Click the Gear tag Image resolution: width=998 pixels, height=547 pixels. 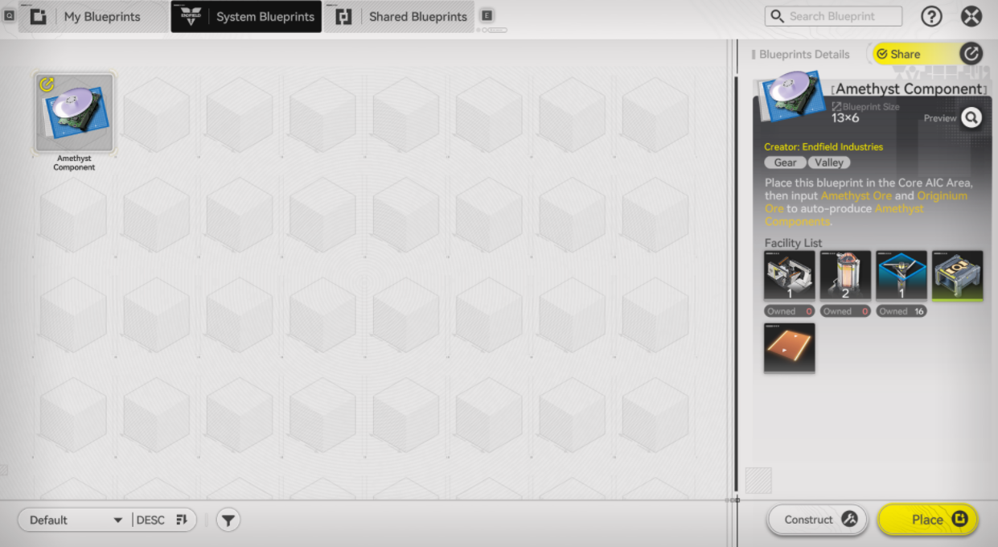(x=785, y=162)
